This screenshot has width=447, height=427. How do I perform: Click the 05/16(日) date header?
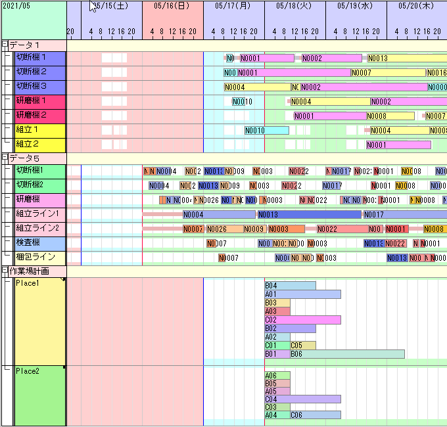(x=173, y=6)
